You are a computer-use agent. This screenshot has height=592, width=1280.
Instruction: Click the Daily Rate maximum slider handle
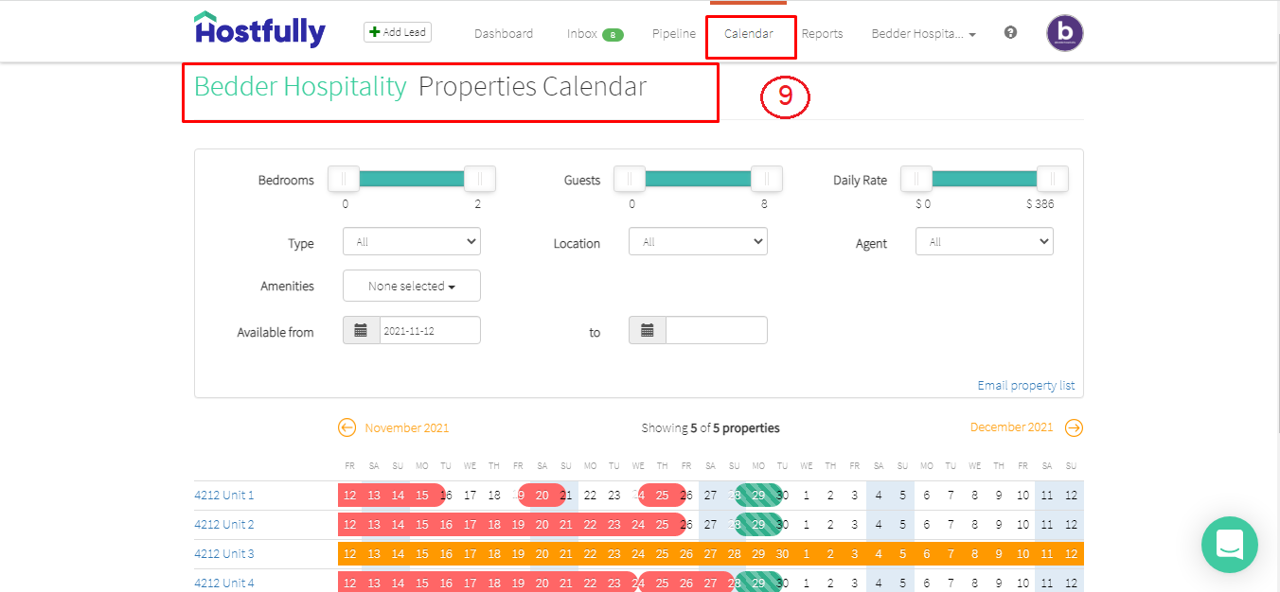[1053, 179]
